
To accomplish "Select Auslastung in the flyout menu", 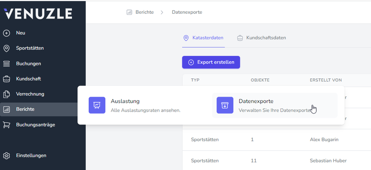I will pyautogui.click(x=125, y=102).
